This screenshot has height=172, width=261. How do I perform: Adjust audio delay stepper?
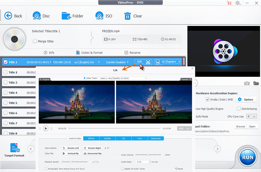[150, 162]
